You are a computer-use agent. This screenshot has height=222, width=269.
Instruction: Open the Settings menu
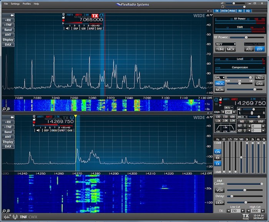(15, 3)
